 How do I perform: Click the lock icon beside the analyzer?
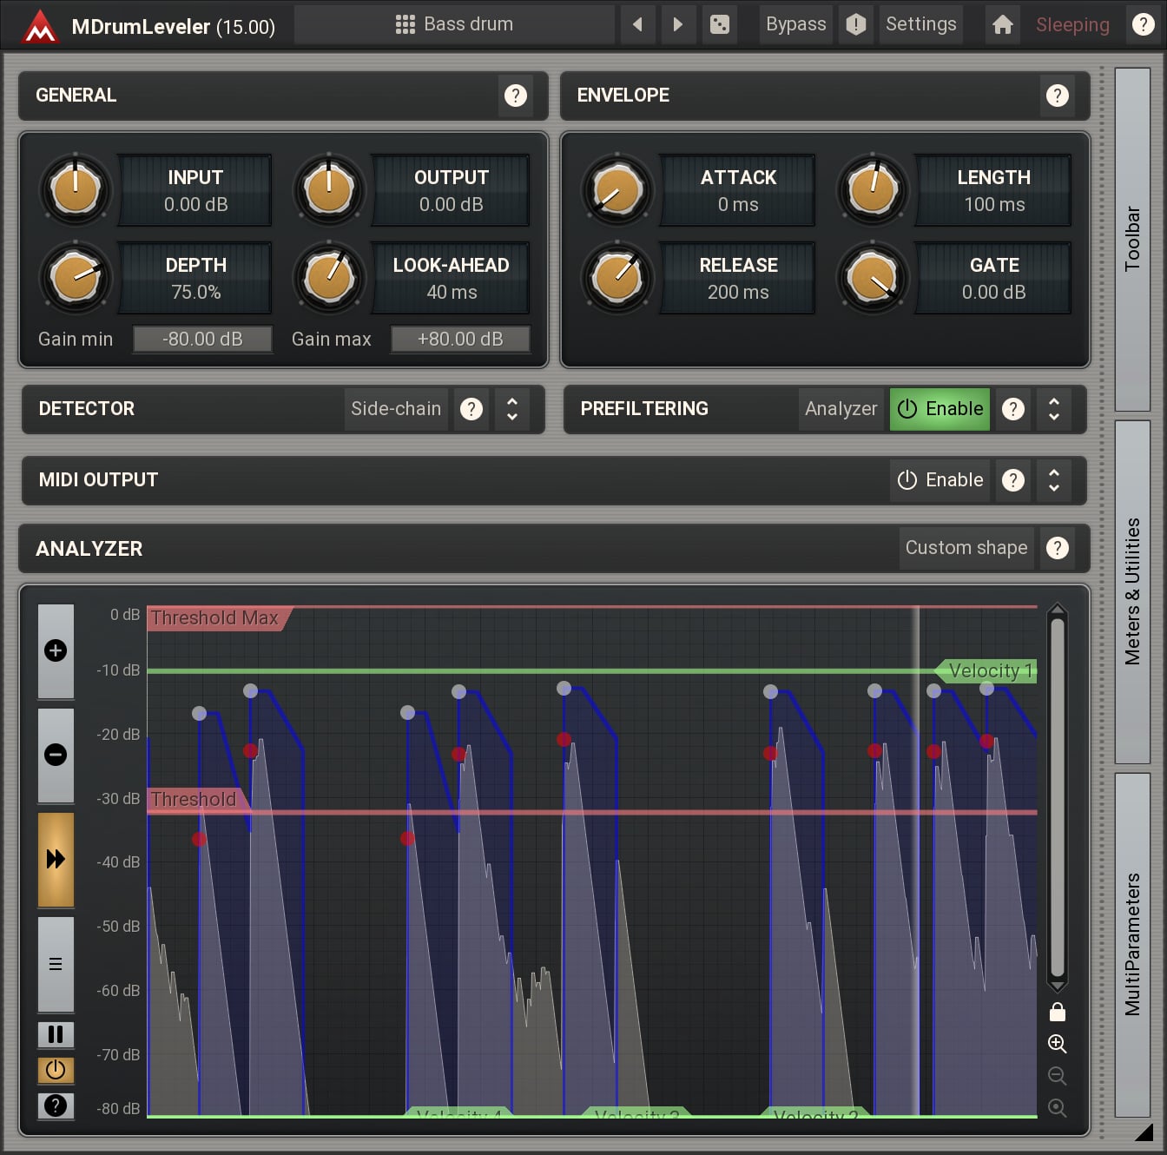[1057, 1012]
